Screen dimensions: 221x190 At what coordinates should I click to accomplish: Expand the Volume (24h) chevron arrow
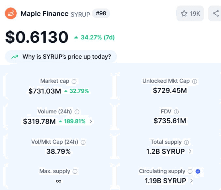91,121
